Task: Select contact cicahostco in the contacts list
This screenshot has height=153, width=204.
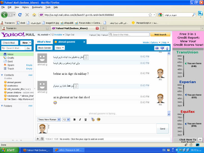Action: [12, 86]
